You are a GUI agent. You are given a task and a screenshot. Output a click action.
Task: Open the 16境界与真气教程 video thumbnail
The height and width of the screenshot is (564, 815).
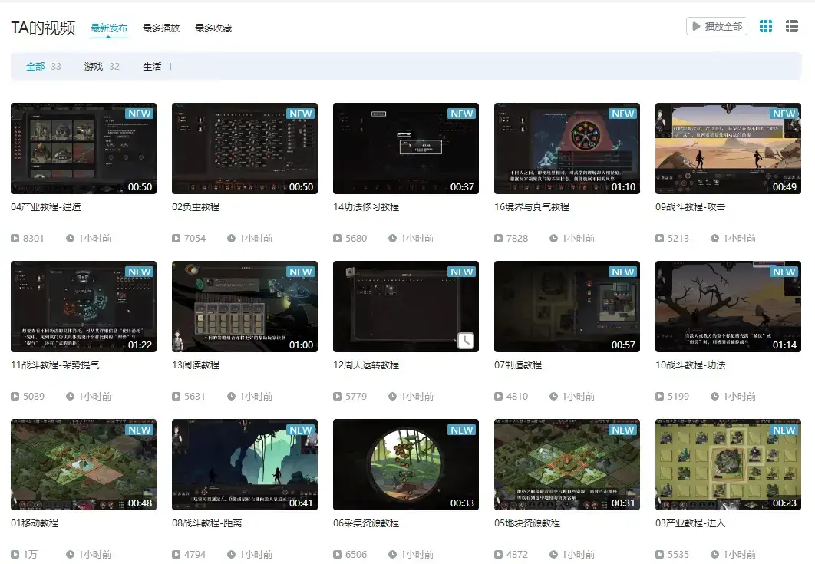566,148
